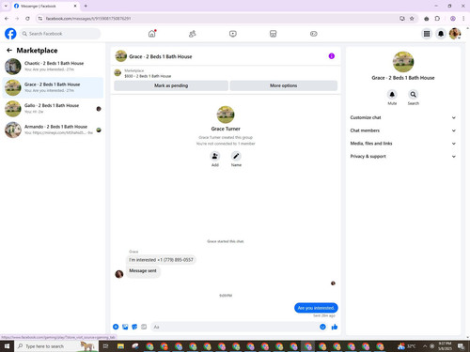Viewport: 470px width, 352px height.
Task: Bookmark this page with the star
Action: [412, 19]
